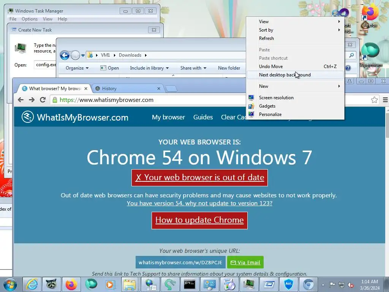Go back in the Explorer window

tap(65, 55)
